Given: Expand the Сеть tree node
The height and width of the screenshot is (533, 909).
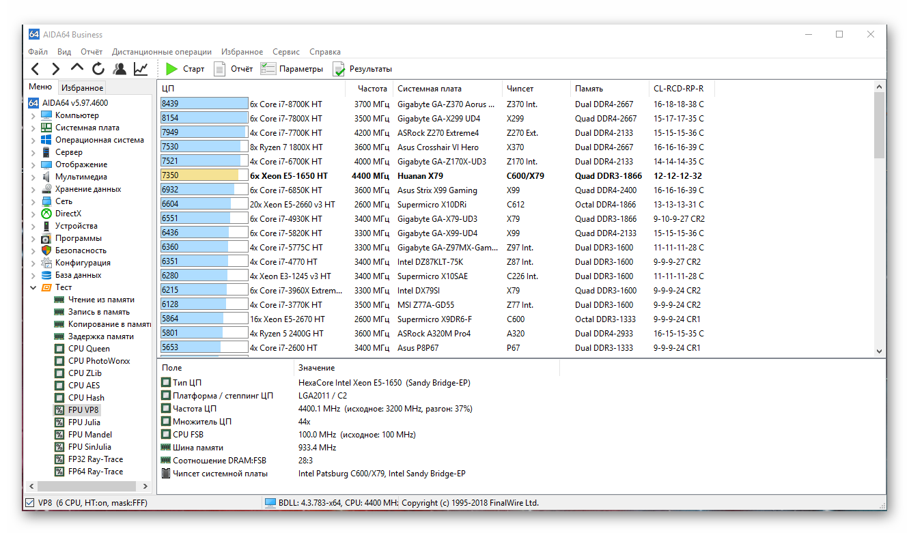Looking at the screenshot, I should coord(33,202).
